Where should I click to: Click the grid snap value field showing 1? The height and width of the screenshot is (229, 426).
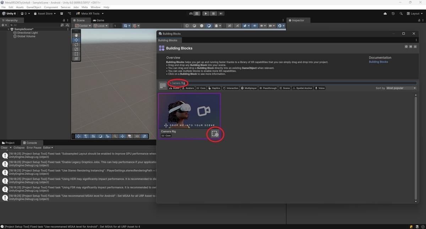point(117,26)
